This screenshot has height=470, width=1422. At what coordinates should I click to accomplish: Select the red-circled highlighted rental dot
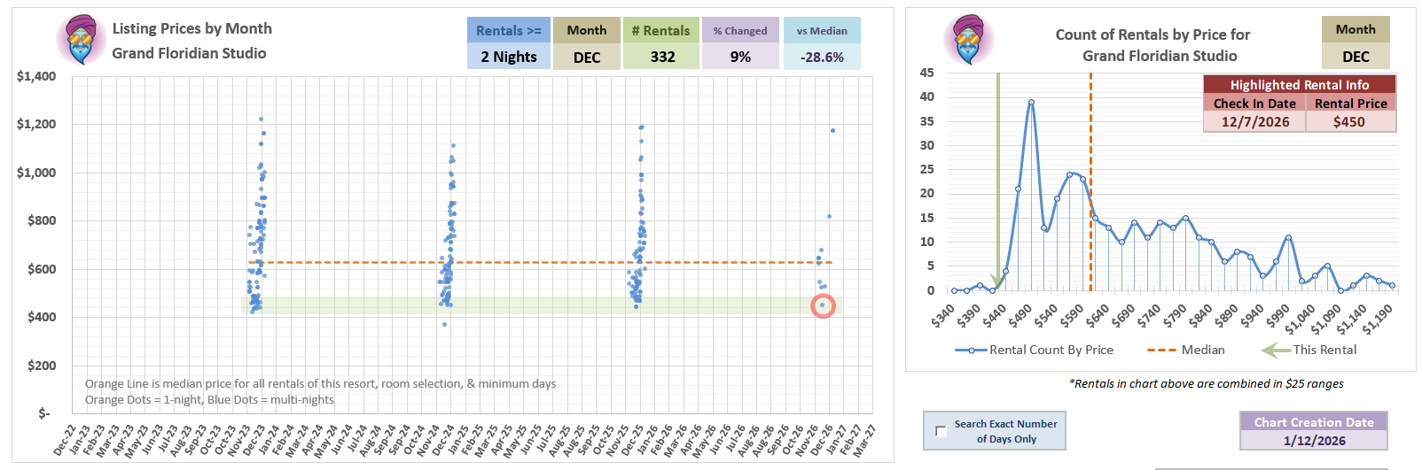point(823,305)
